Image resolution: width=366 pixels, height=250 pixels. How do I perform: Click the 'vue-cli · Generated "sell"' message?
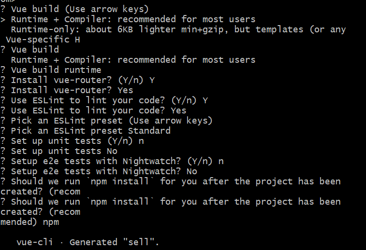(87, 242)
